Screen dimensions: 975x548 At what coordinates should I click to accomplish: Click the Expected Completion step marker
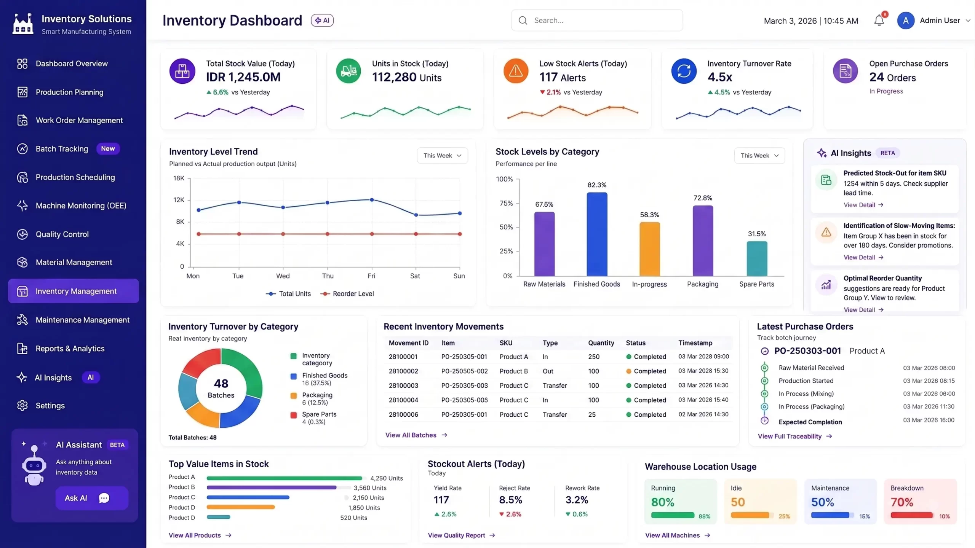[x=764, y=421]
